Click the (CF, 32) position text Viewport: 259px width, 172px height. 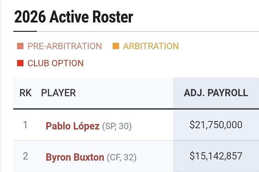(122, 158)
